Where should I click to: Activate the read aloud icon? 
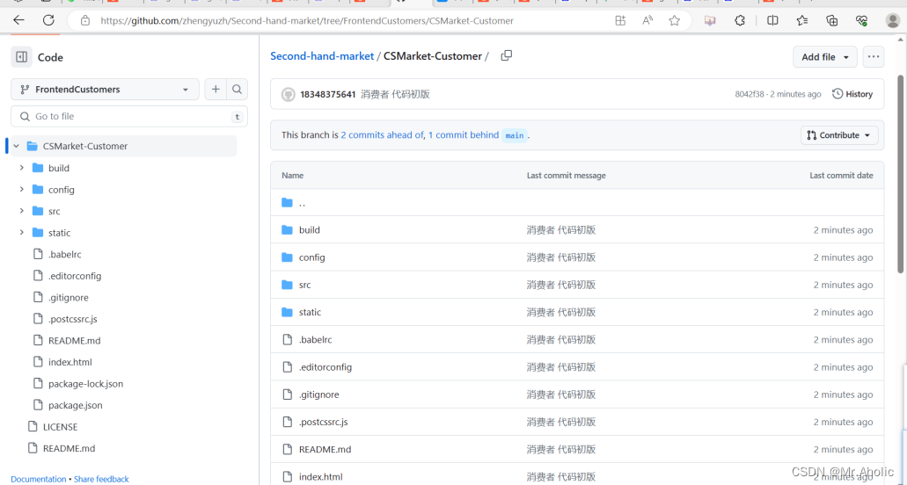[647, 21]
